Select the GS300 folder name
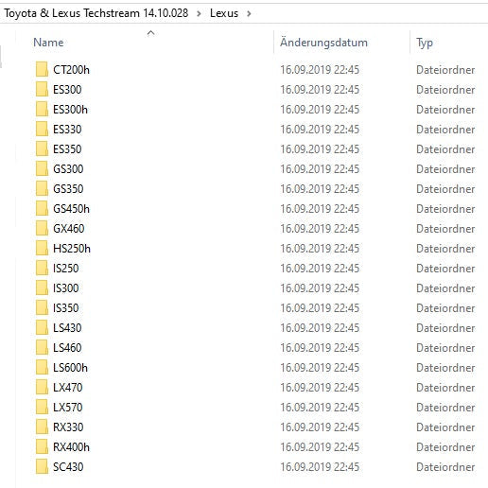This screenshot has height=488, width=488. pyautogui.click(x=68, y=169)
